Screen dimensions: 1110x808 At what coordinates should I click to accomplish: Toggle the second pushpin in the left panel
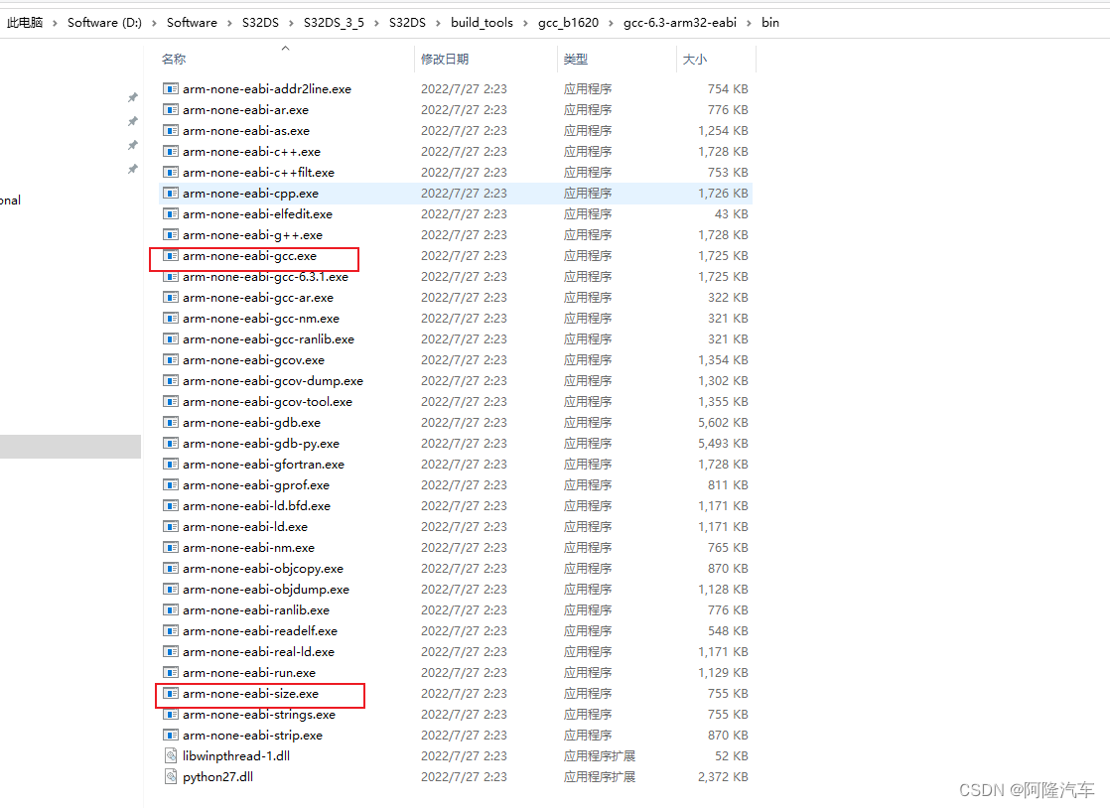pyautogui.click(x=132, y=121)
